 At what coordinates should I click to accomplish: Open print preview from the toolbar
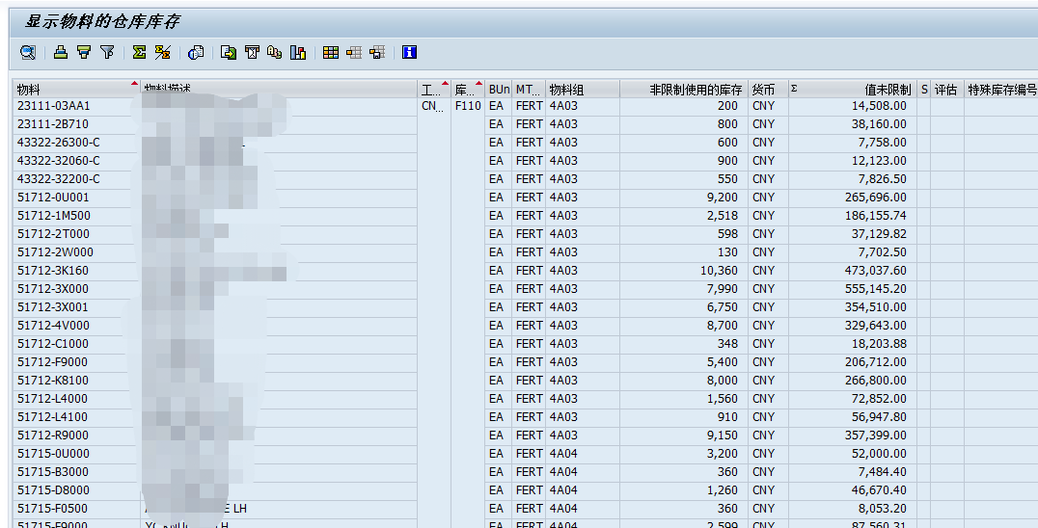(x=196, y=52)
